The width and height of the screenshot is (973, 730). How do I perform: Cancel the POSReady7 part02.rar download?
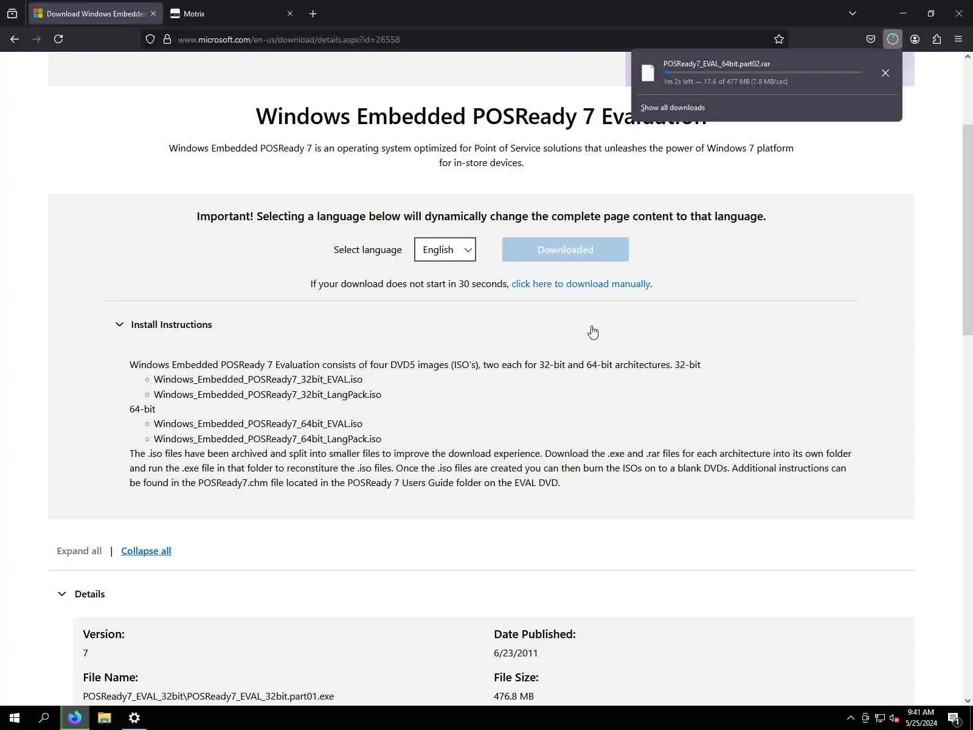pyautogui.click(x=885, y=73)
